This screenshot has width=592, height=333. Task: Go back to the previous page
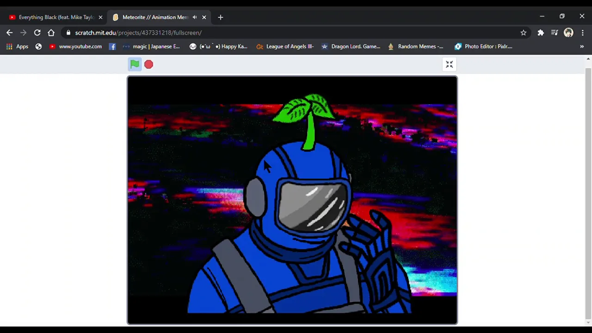10,33
